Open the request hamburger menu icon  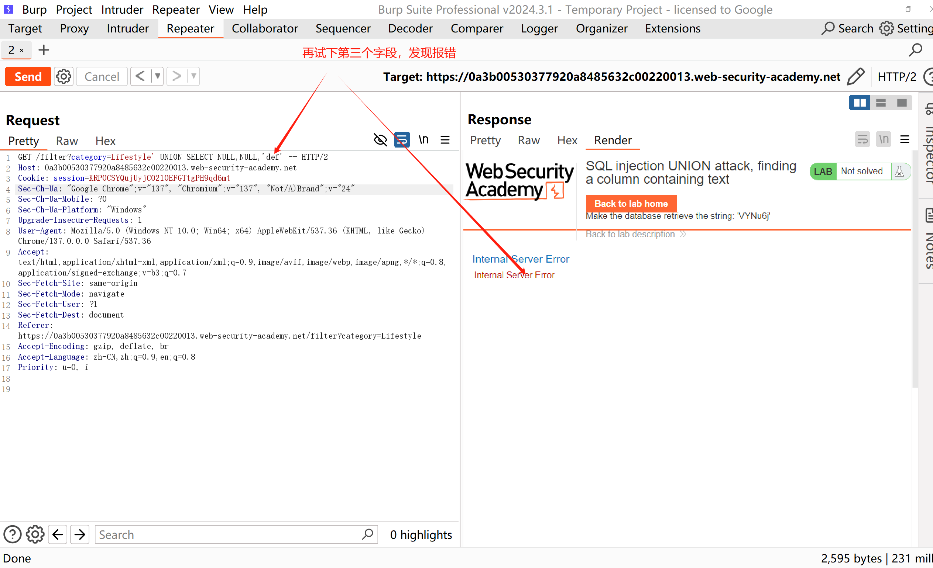click(445, 140)
